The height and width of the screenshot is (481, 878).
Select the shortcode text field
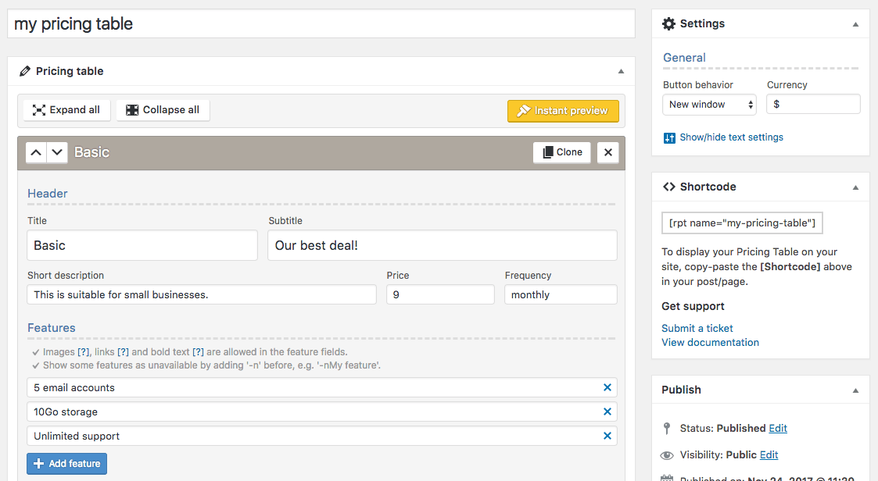tap(742, 223)
